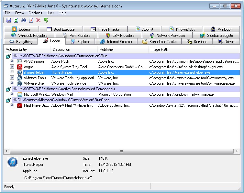Click the Save toolbar icon
The image size is (244, 193).
tap(9, 20)
